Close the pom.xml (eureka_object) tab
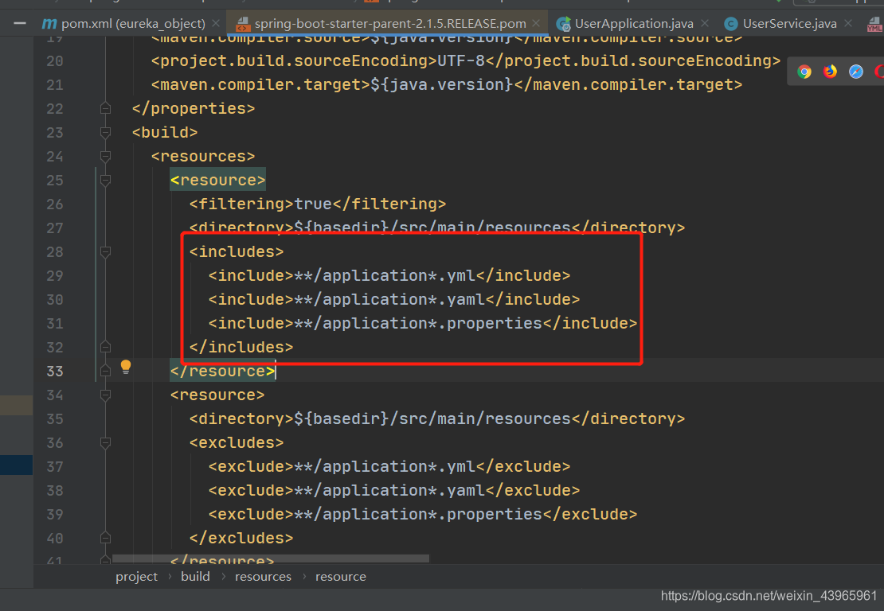This screenshot has width=884, height=611. [215, 24]
